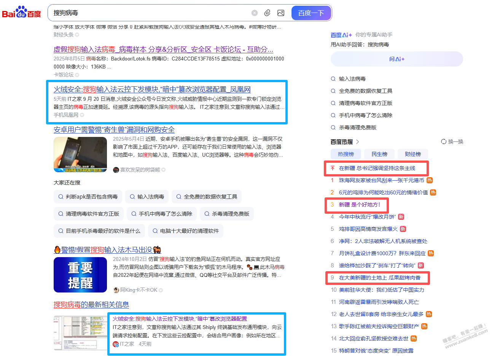Open author 喜欢发呆的树袋熊 avatar

tap(116, 170)
